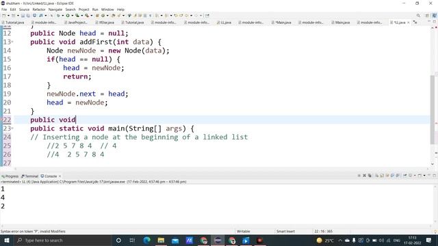Image resolution: width=438 pixels, height=246 pixels.
Task: Go to Last Edit Location icon
Action: pos(176,16)
